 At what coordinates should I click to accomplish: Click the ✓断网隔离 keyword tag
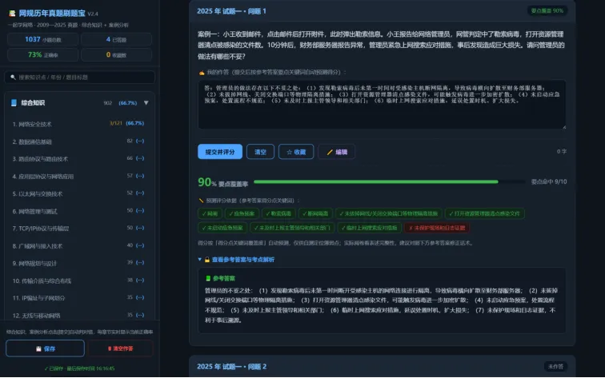coord(315,213)
